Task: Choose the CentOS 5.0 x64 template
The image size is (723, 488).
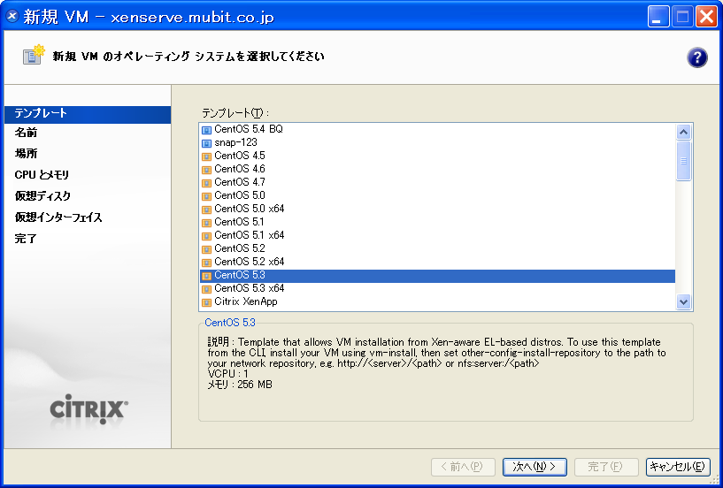Action: [250, 209]
